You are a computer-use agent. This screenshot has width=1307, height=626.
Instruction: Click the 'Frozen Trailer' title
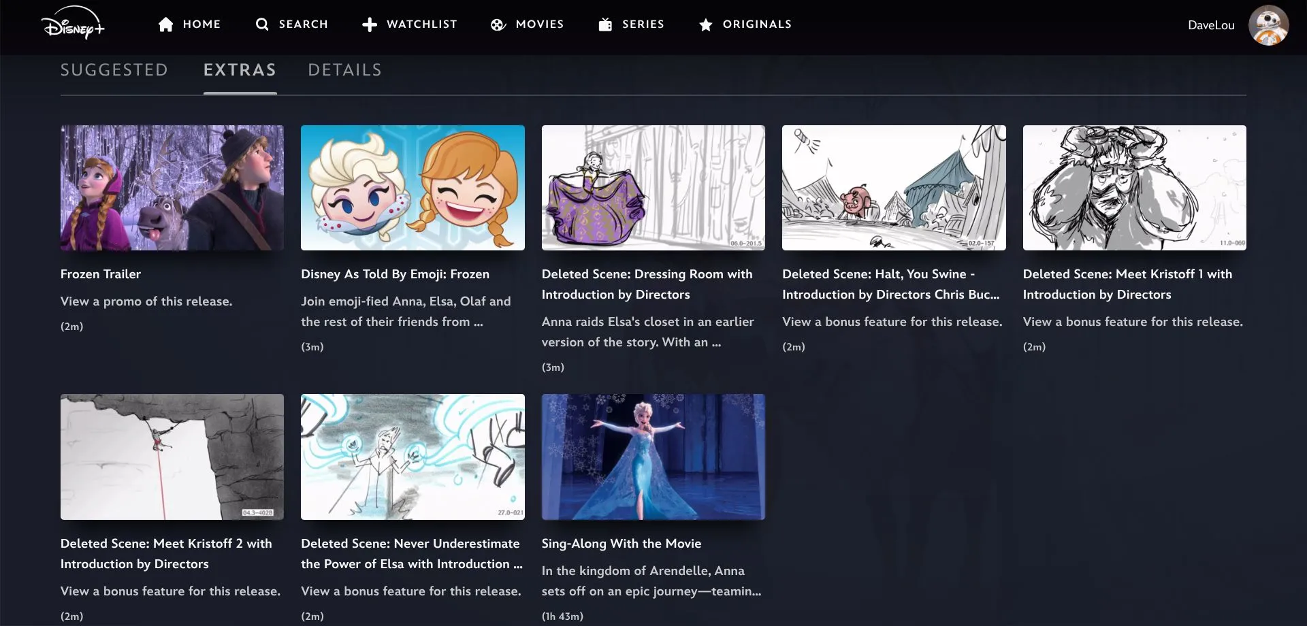click(101, 274)
